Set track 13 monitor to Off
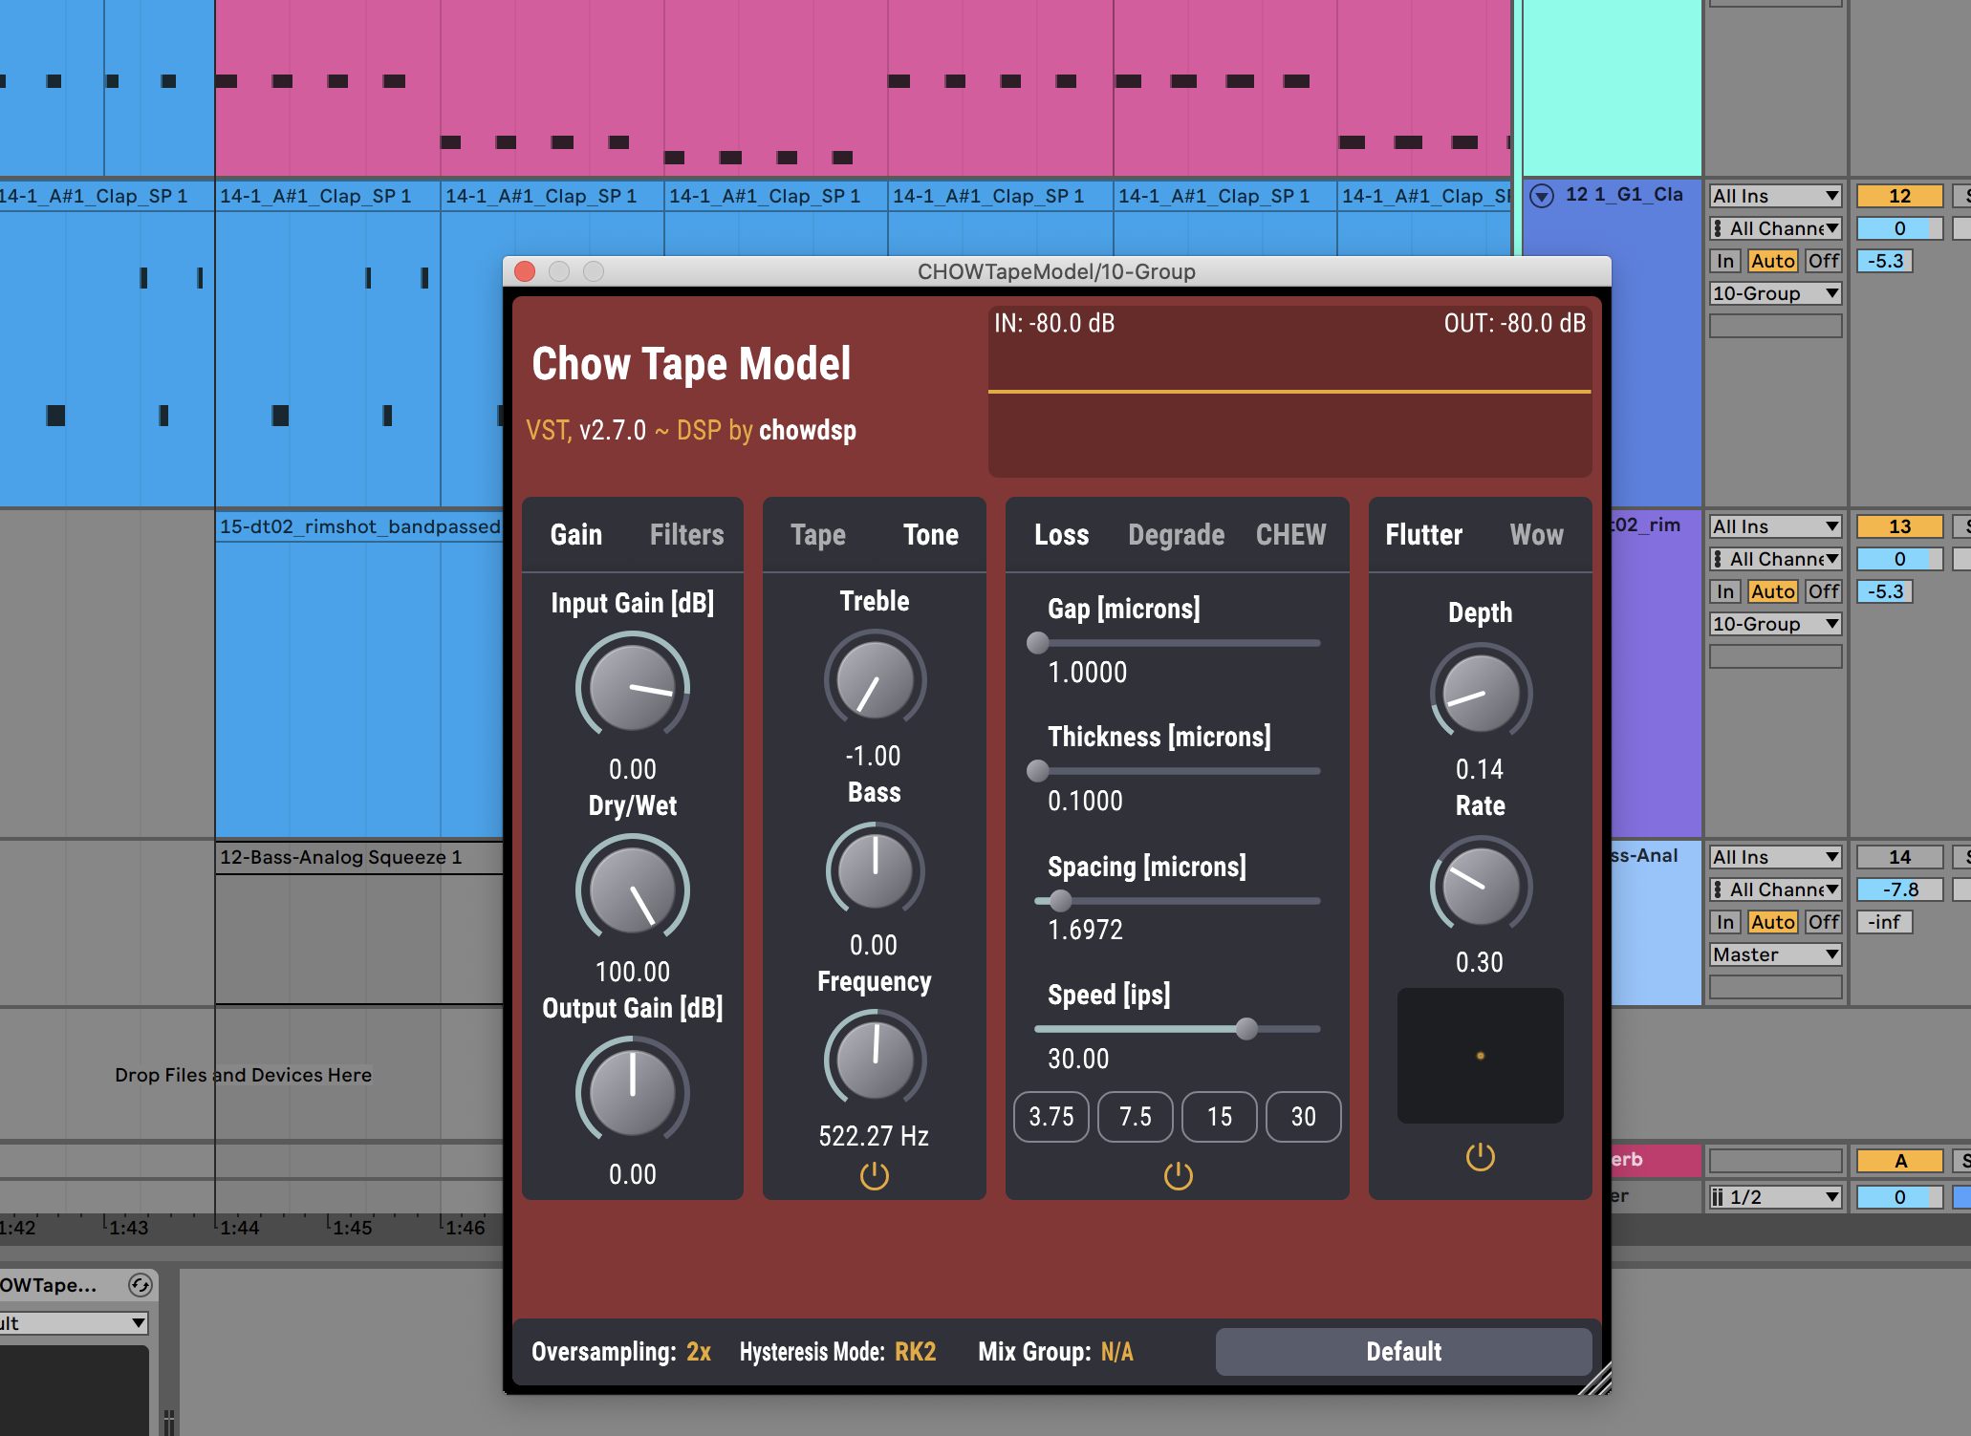This screenshot has width=1971, height=1436. (x=1823, y=591)
